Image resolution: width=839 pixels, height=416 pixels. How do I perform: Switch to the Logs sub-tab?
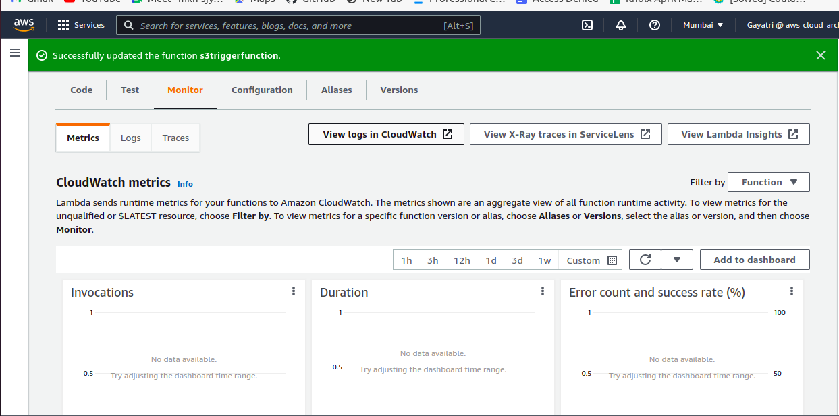click(x=131, y=138)
